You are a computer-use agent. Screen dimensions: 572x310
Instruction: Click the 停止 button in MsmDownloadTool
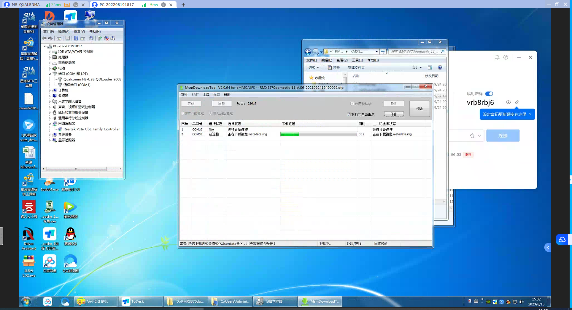pyautogui.click(x=394, y=114)
